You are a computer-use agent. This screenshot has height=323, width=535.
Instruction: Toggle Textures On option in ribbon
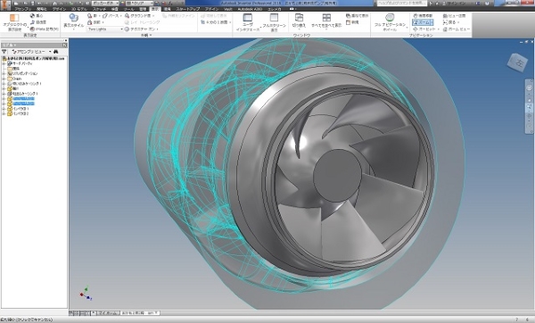(142, 29)
